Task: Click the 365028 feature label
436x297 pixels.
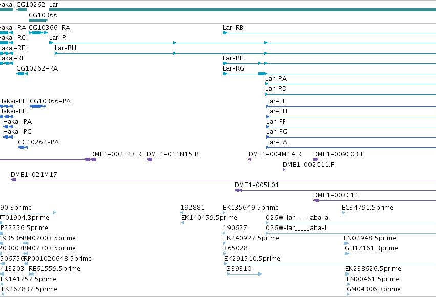Action: (236, 249)
